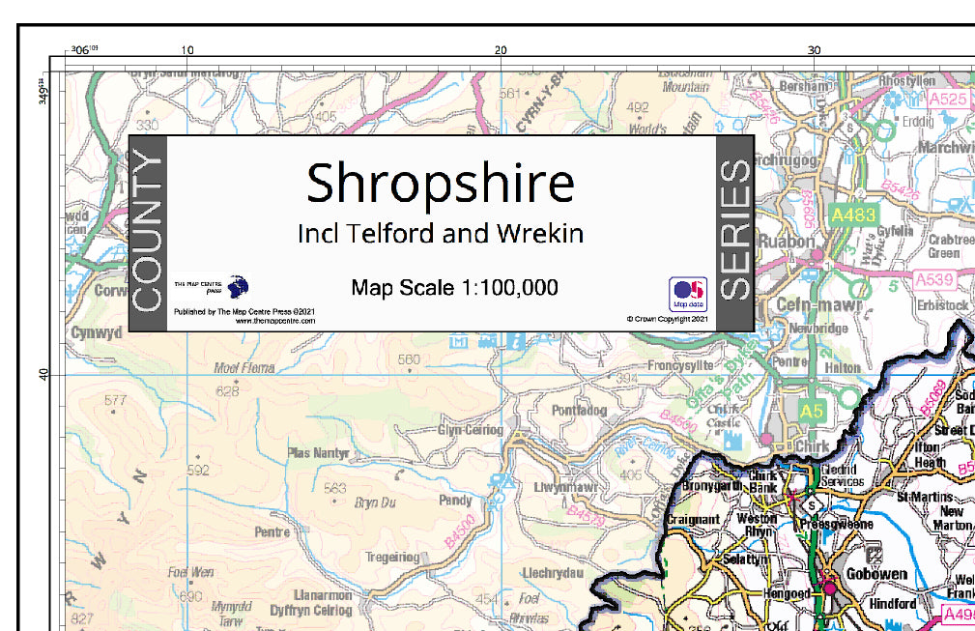
Task: Click the green A483 road label
Action: pos(853,215)
